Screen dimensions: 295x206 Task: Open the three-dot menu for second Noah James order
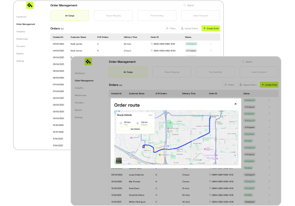[211, 51]
